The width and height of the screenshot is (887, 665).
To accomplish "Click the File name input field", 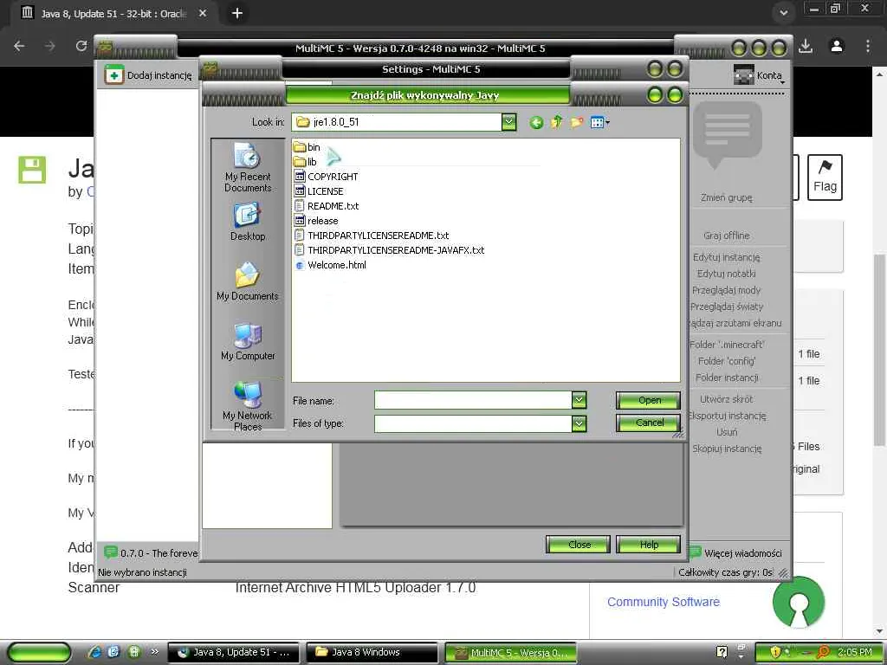I will pyautogui.click(x=473, y=400).
